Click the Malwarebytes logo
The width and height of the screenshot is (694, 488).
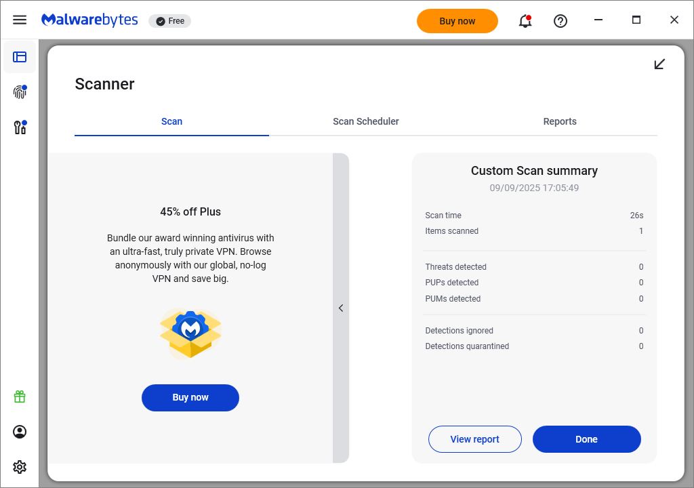89,20
